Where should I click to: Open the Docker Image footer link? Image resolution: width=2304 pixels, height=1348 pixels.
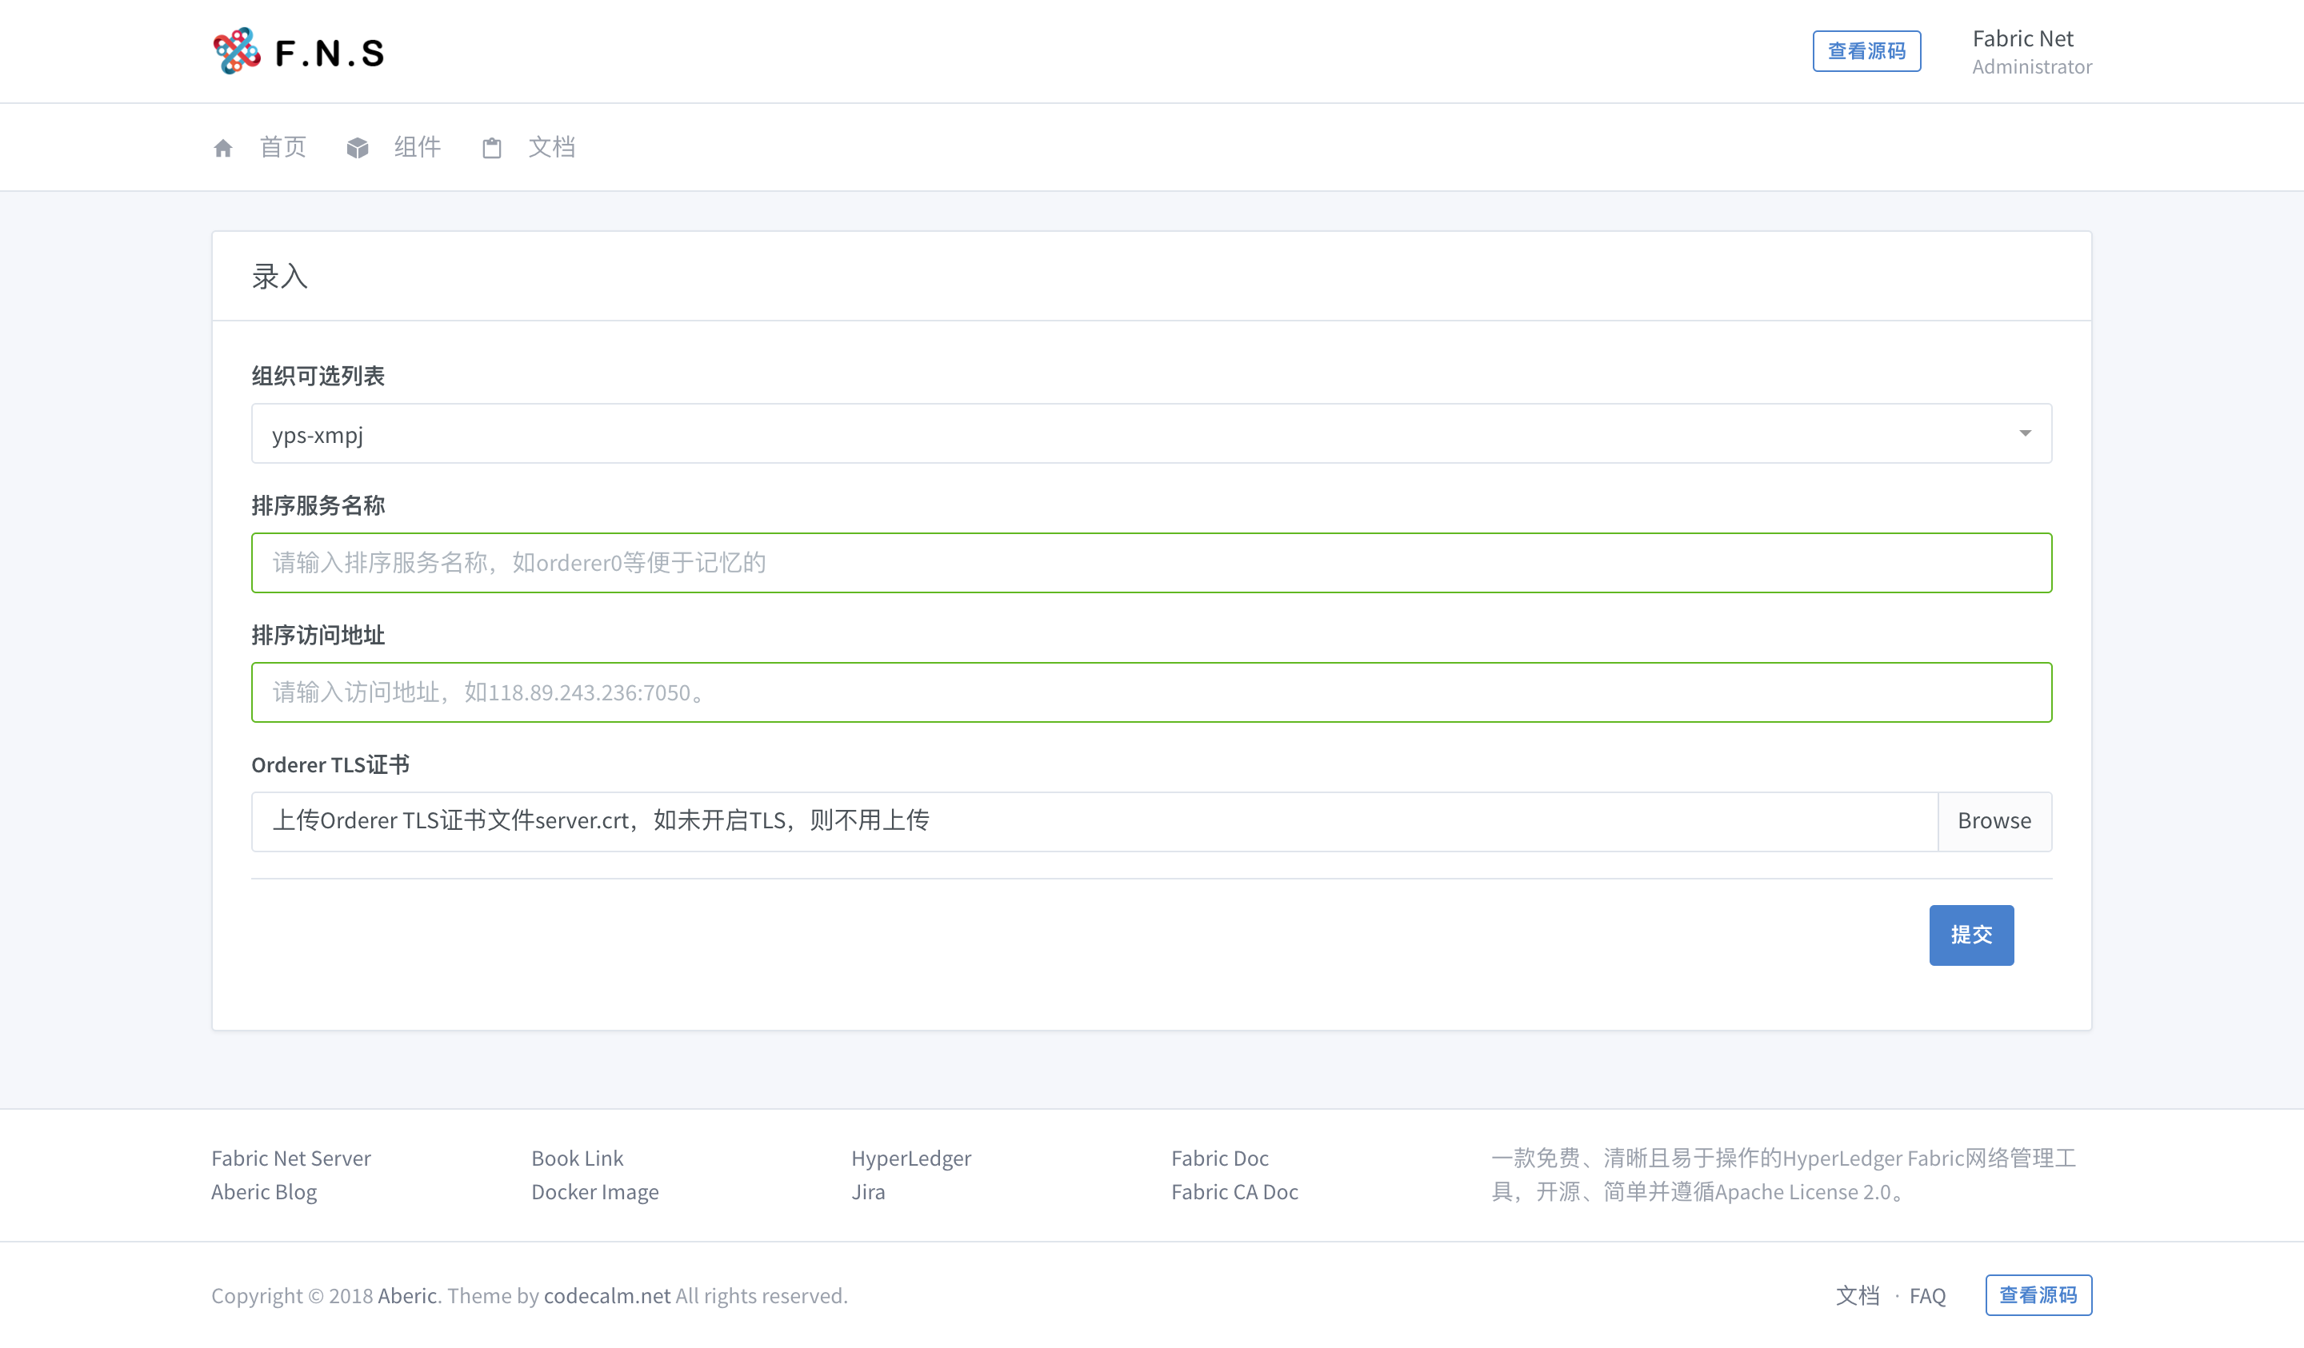point(594,1192)
